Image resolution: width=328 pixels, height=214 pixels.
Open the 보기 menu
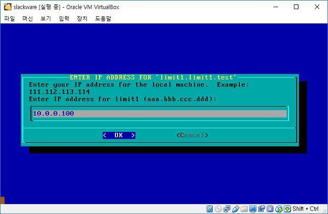pos(46,19)
